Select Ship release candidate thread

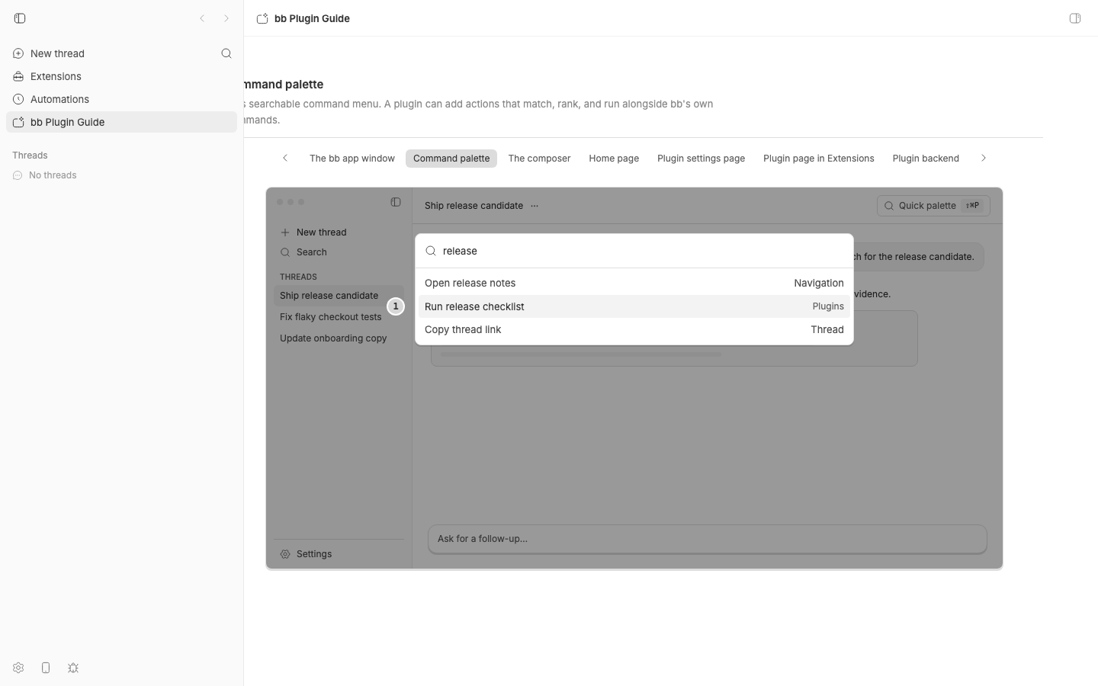coord(339,296)
